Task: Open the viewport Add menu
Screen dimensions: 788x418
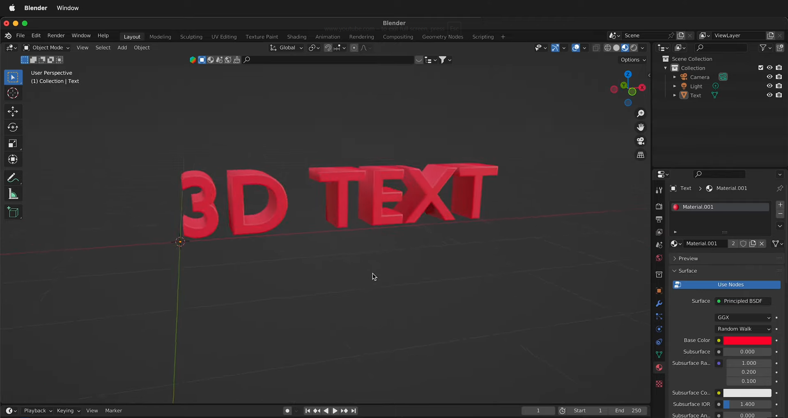Action: 122,48
